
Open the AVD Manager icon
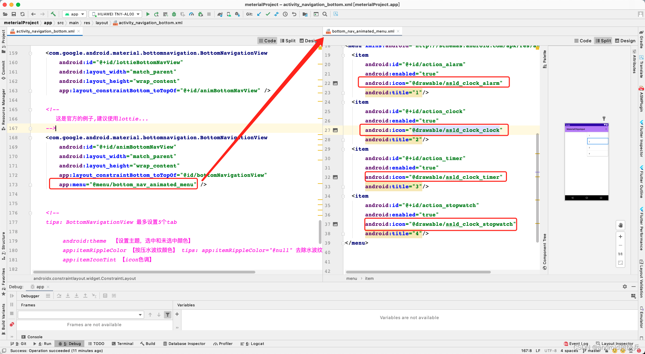pos(229,14)
